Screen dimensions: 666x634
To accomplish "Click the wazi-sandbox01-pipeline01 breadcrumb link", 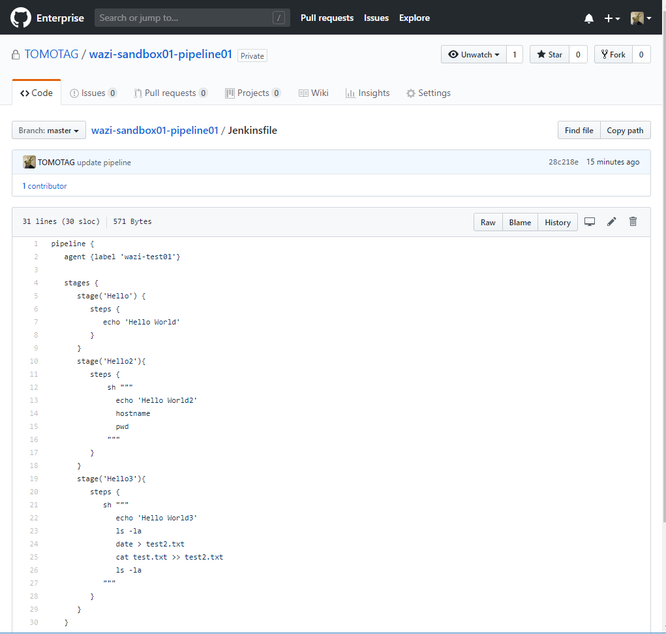I will click(155, 130).
